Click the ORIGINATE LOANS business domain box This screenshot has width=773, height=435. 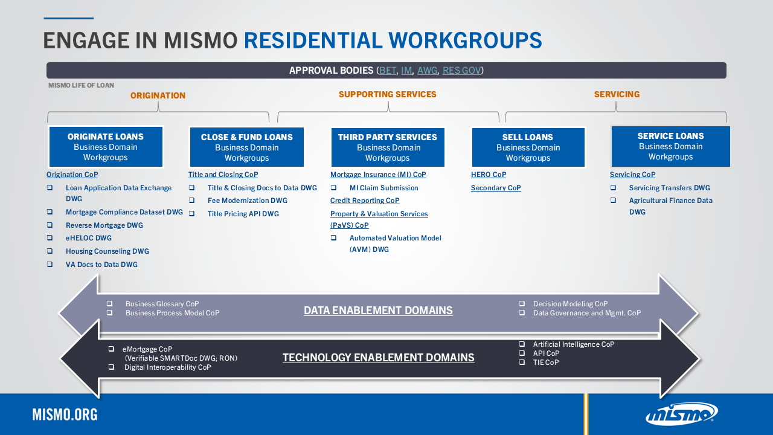(106, 147)
